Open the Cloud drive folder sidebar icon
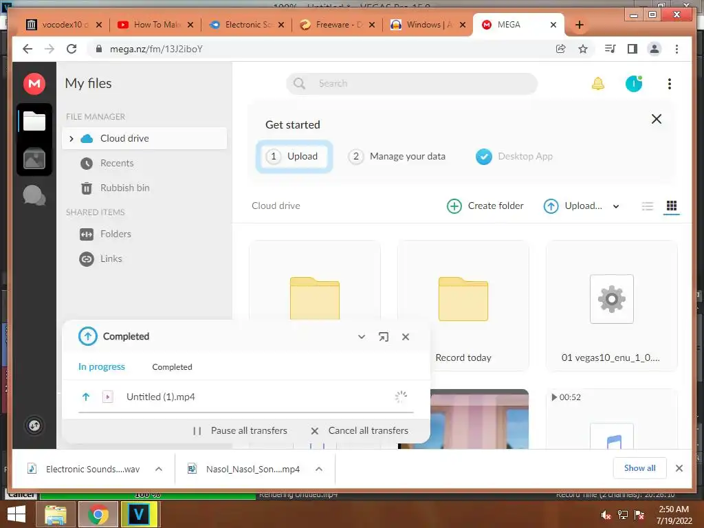The height and width of the screenshot is (528, 704). (x=34, y=121)
